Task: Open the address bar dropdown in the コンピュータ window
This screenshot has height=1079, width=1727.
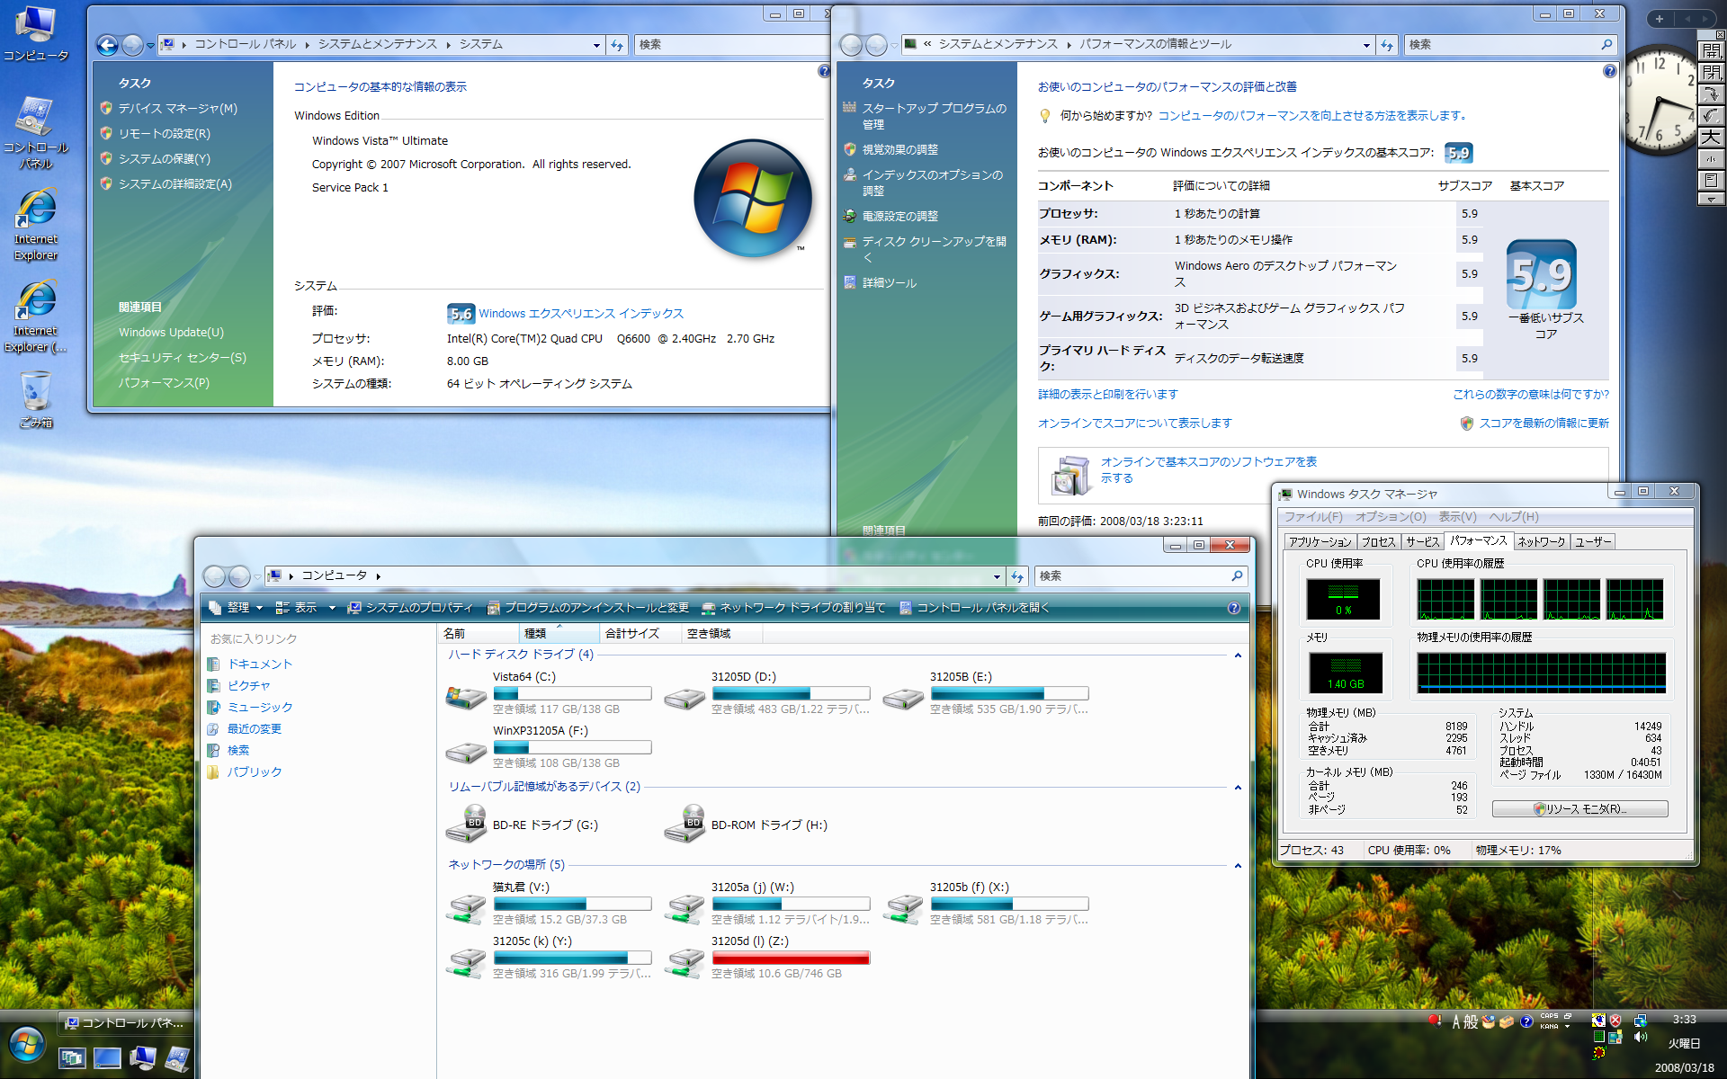Action: pyautogui.click(x=997, y=576)
